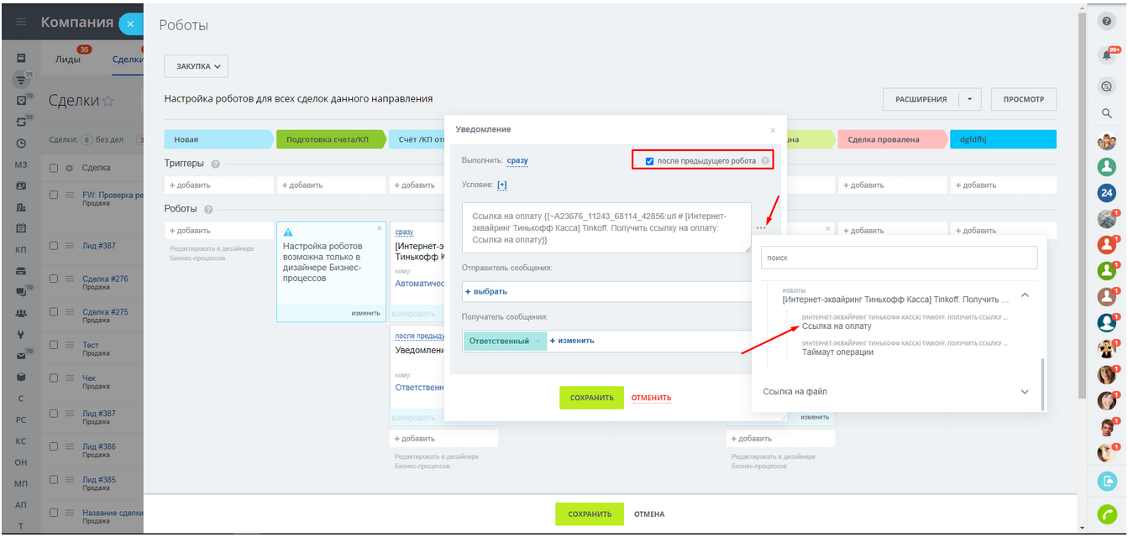Click the teal document icon above the phone button

1106,481
